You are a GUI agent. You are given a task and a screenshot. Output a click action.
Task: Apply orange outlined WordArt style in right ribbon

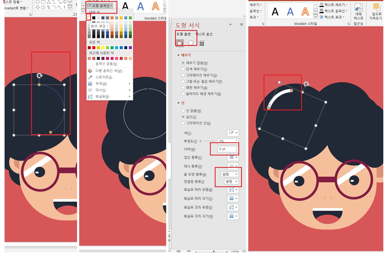[305, 12]
